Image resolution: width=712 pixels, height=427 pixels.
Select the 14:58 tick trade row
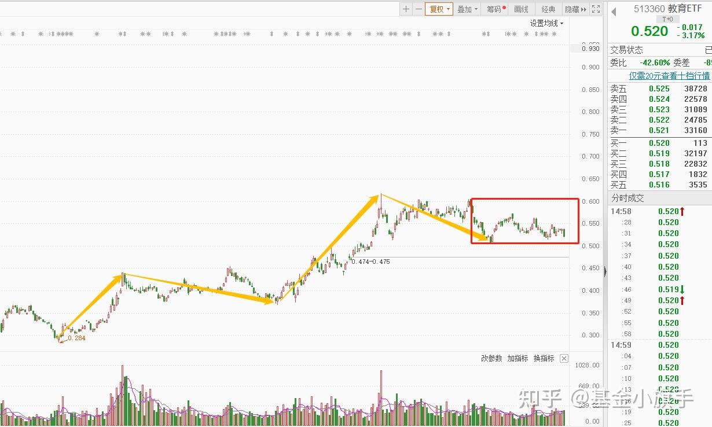(660, 211)
